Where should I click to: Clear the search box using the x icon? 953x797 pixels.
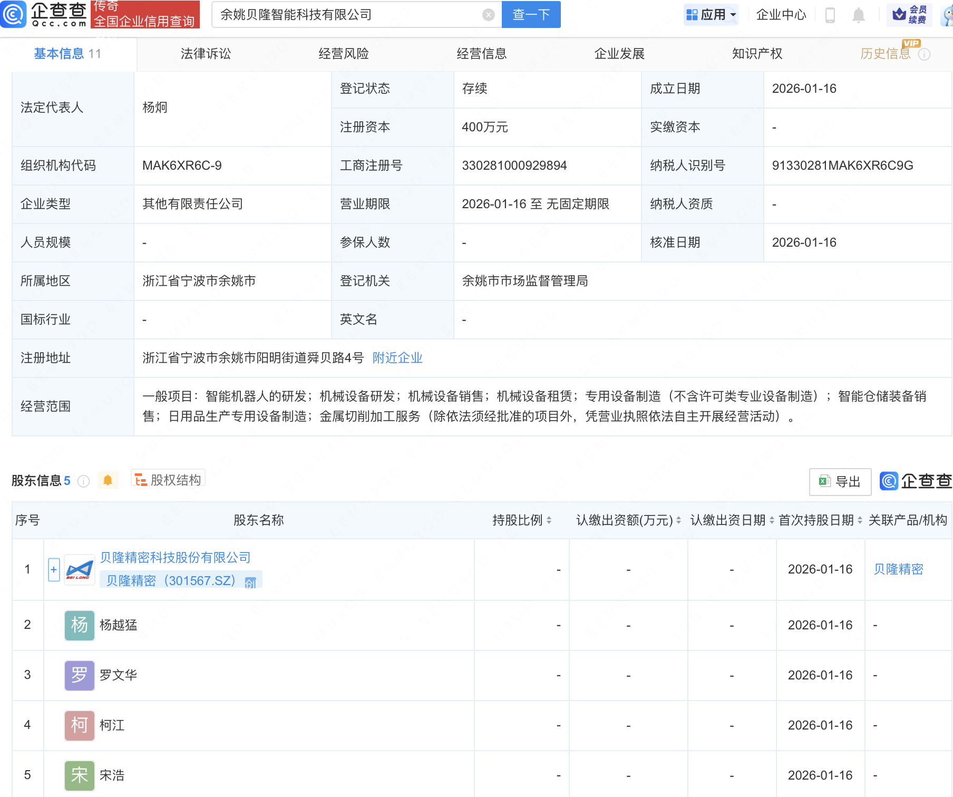tap(489, 14)
